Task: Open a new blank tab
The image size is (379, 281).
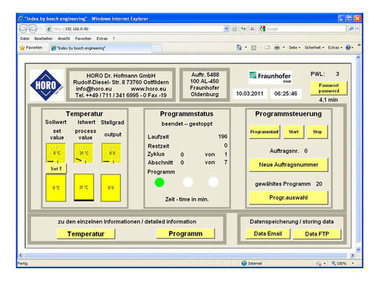Action: coord(157,48)
